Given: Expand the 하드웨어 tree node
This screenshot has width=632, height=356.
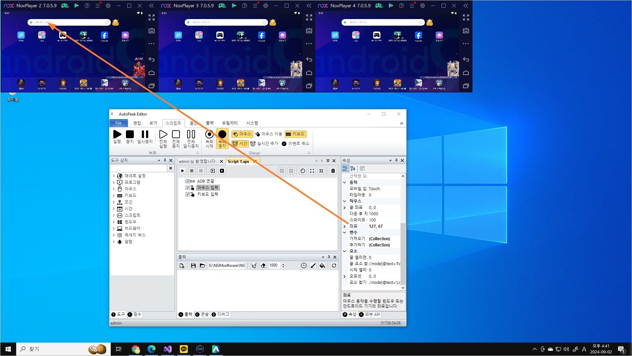Looking at the screenshot, I should (x=114, y=228).
